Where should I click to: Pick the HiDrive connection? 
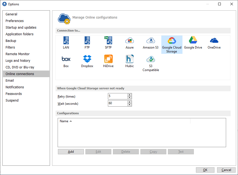[108, 61]
